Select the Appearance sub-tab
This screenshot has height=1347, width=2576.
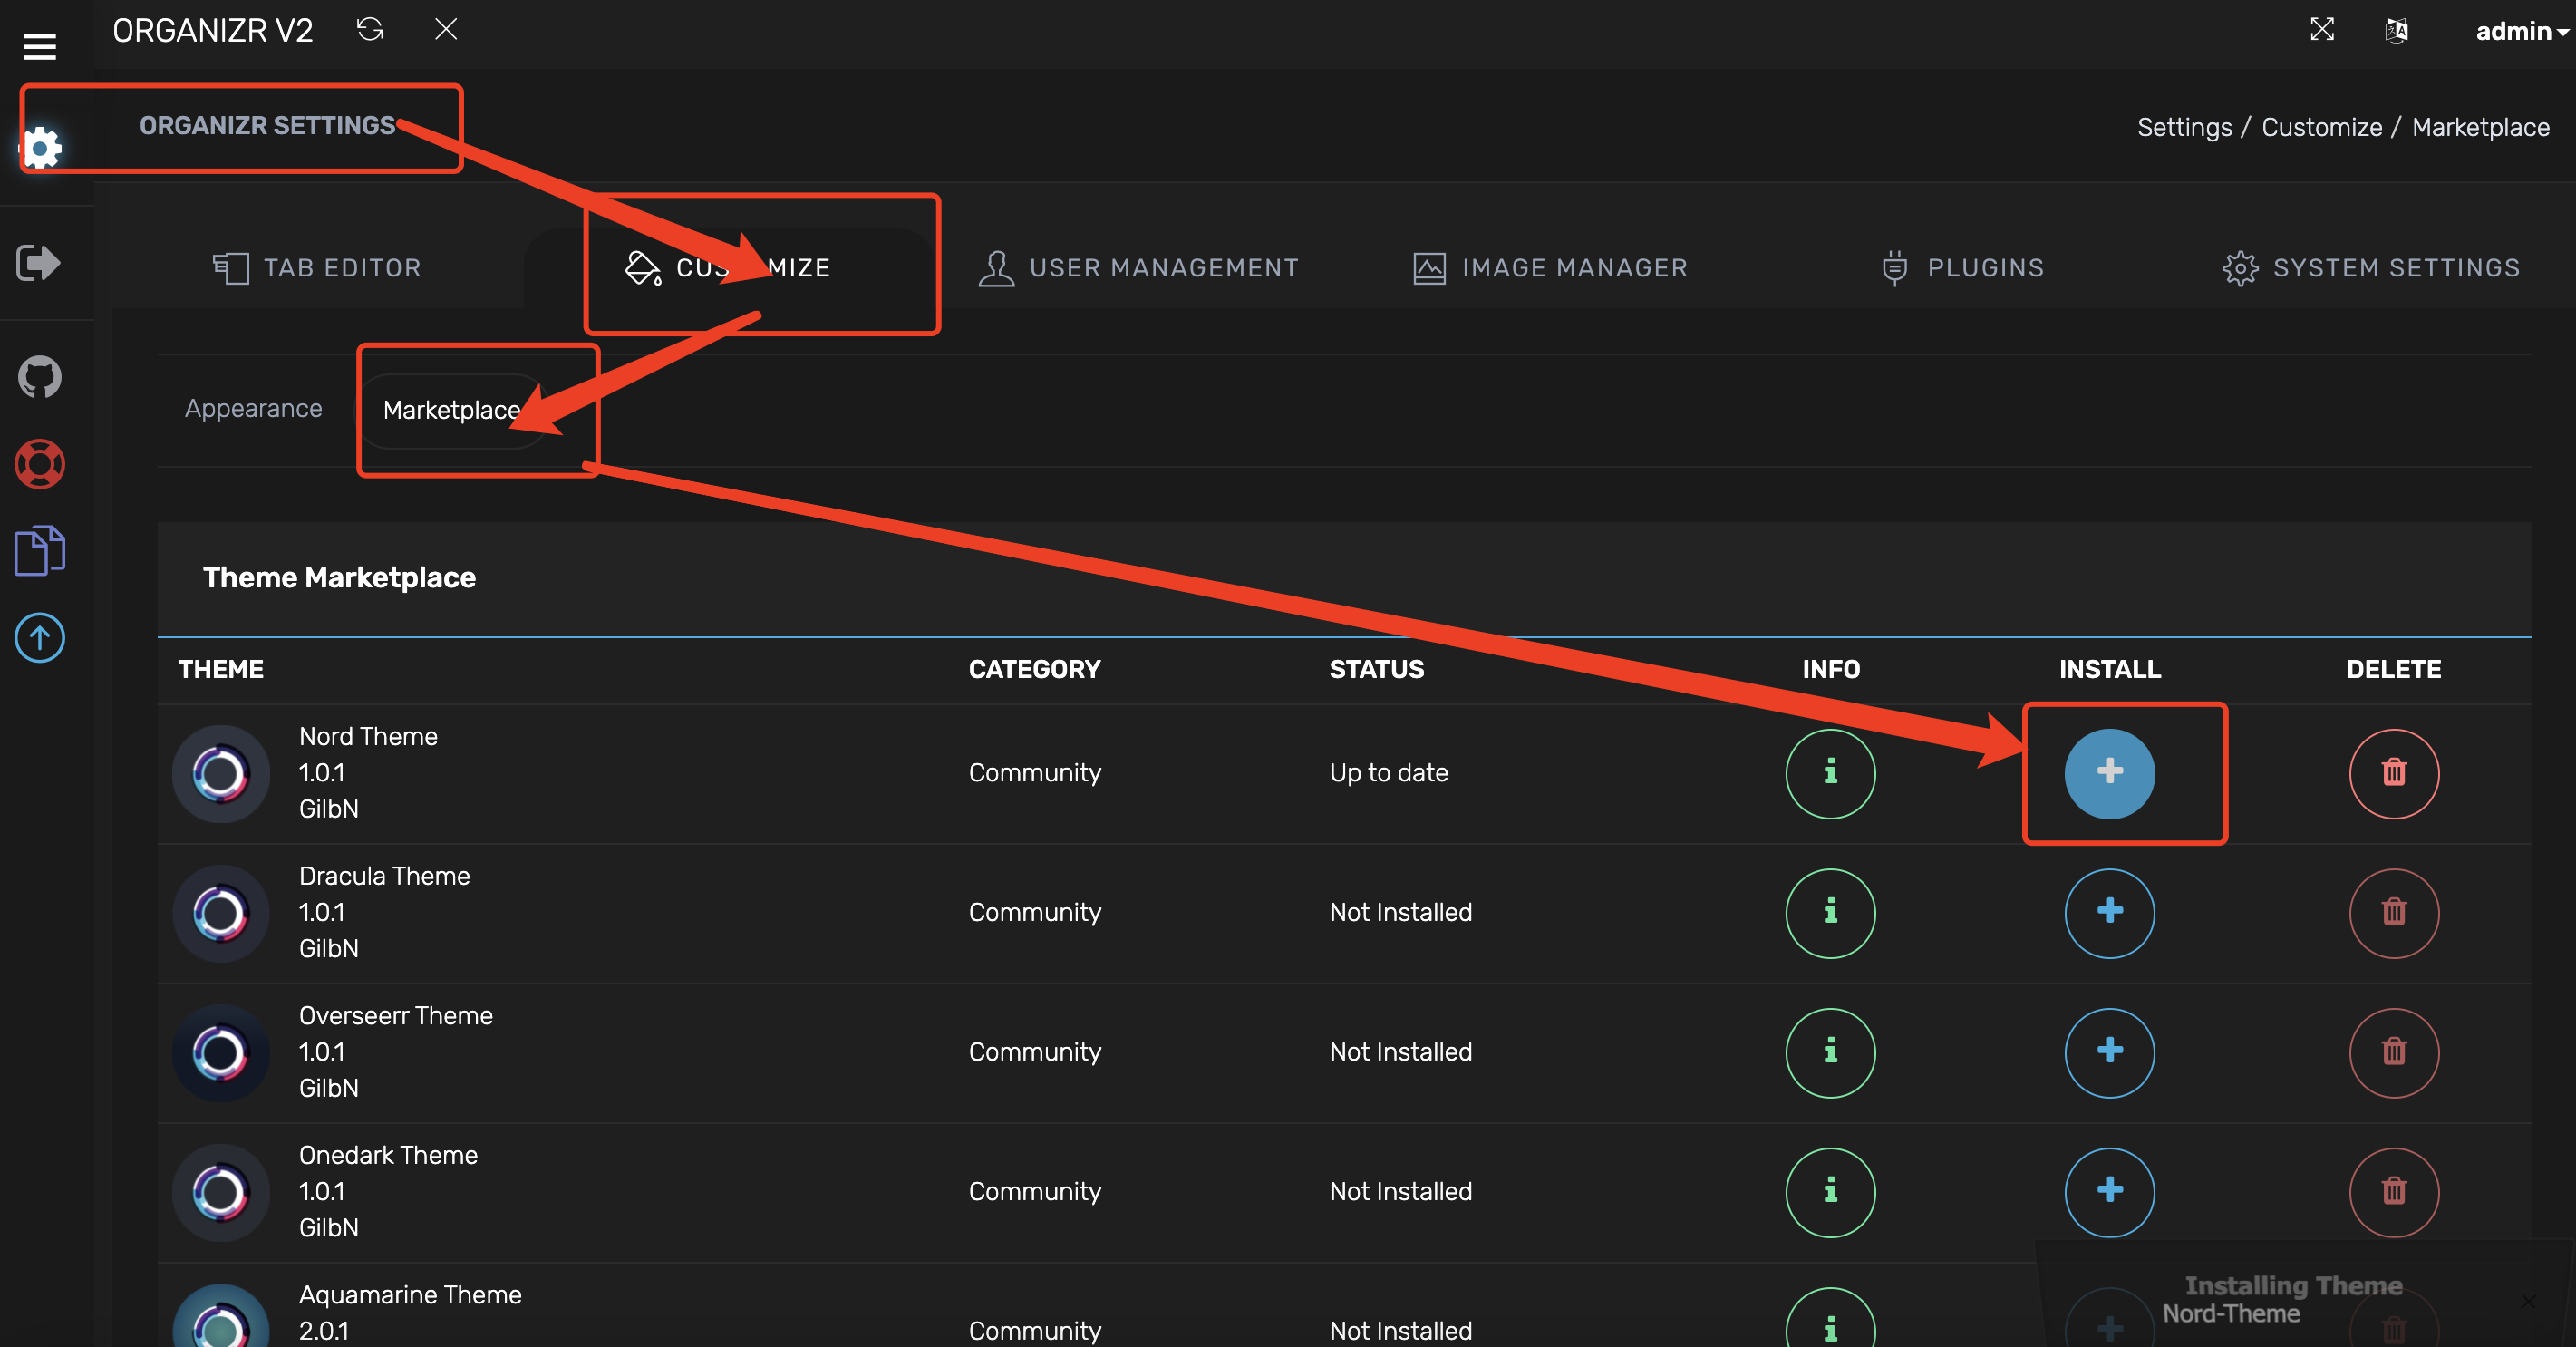tap(253, 409)
